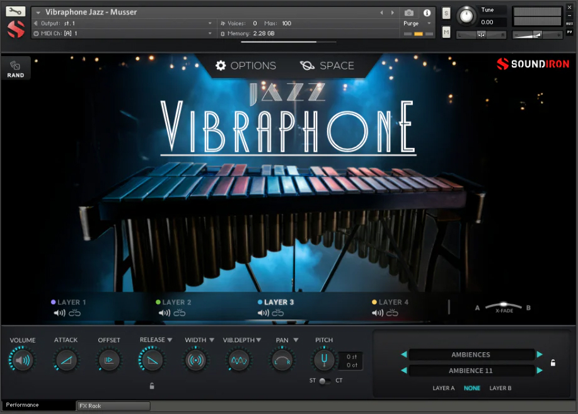
Task: Click the Layer 4 link icon
Action: tap(392, 313)
